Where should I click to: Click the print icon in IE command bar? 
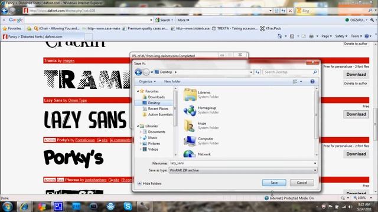pos(311,37)
